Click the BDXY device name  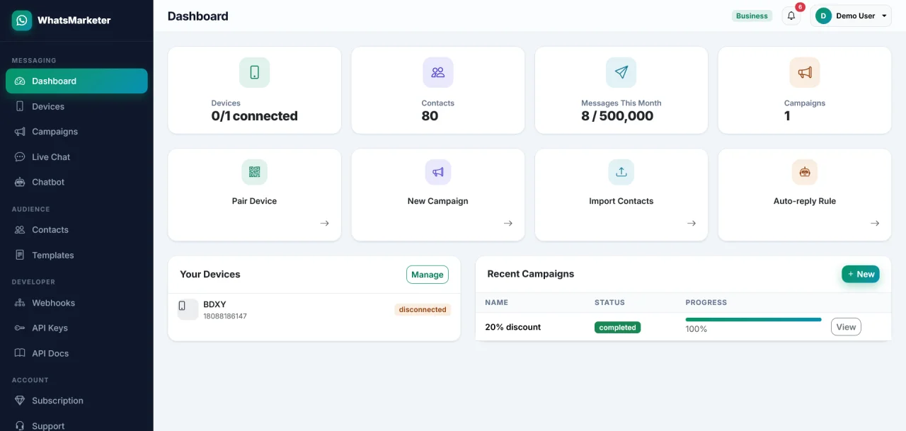[214, 304]
